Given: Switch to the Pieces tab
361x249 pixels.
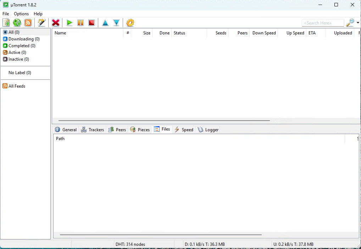Looking at the screenshot, I should [140, 130].
